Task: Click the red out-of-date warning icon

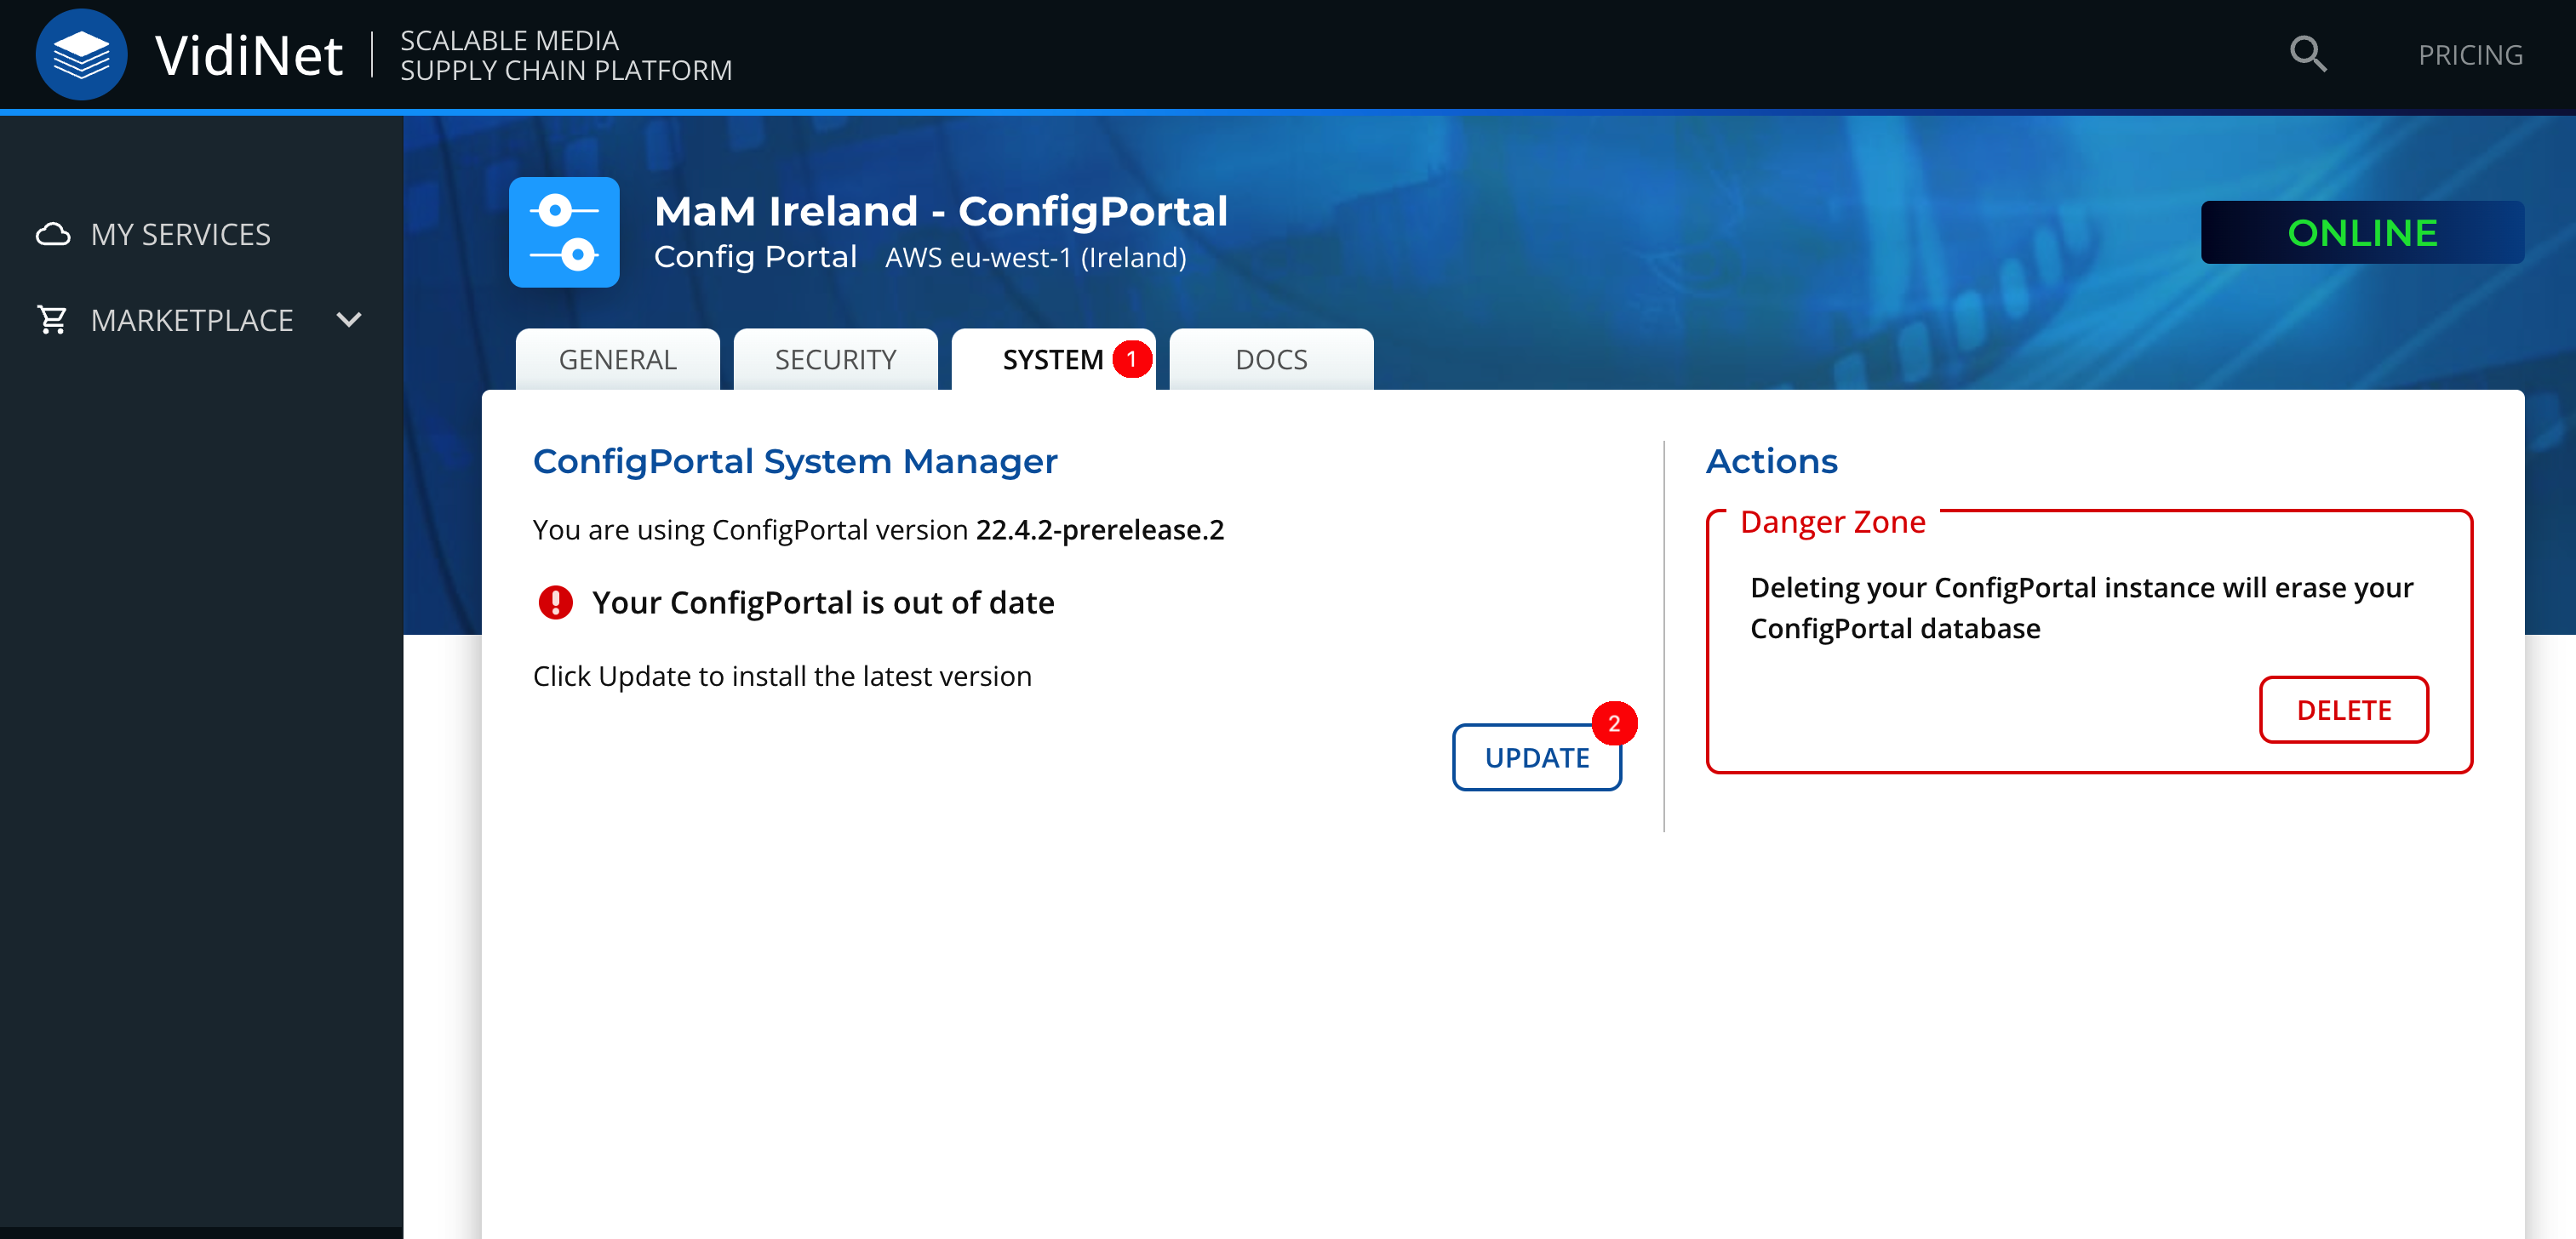Action: pyautogui.click(x=555, y=602)
